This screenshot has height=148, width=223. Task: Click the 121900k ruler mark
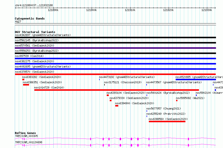tap(91, 10)
